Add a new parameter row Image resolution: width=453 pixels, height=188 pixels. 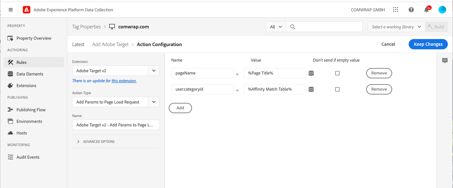[x=180, y=108]
